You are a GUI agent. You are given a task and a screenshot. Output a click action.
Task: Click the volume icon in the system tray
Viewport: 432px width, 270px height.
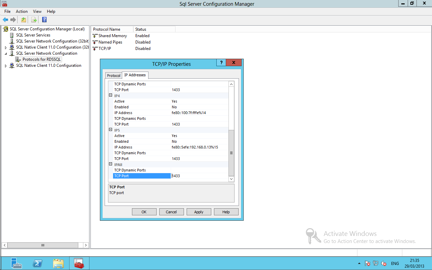point(384,263)
